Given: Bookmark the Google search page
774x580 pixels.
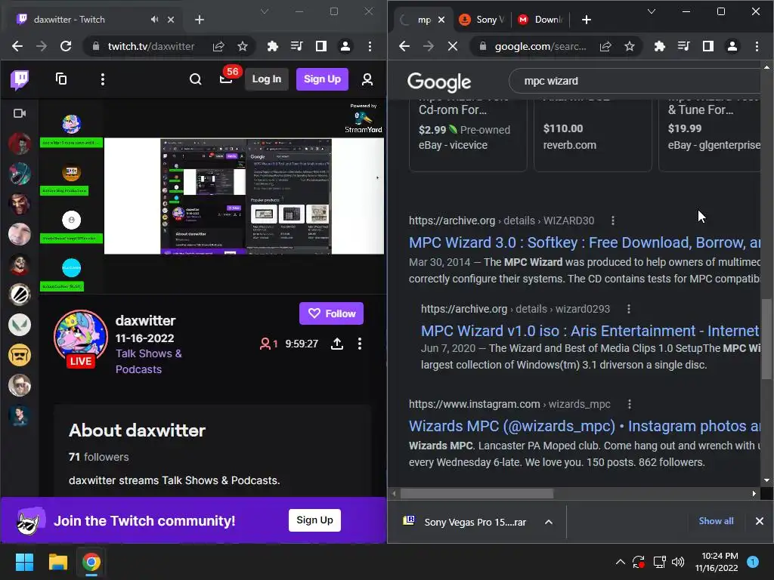Looking at the screenshot, I should pos(630,46).
